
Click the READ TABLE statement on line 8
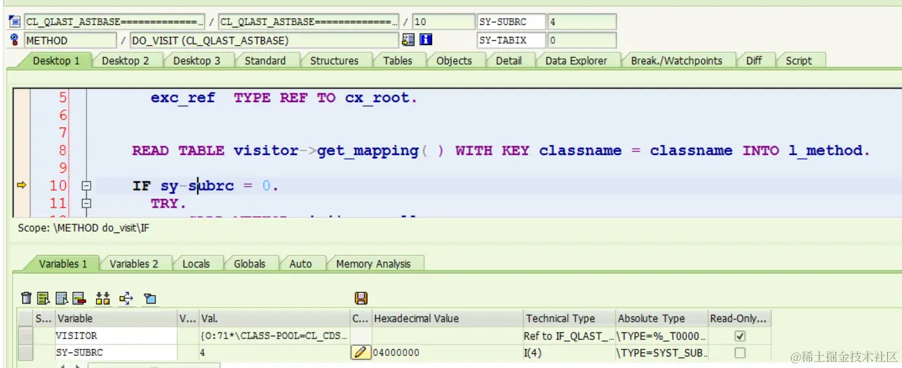[x=501, y=150]
